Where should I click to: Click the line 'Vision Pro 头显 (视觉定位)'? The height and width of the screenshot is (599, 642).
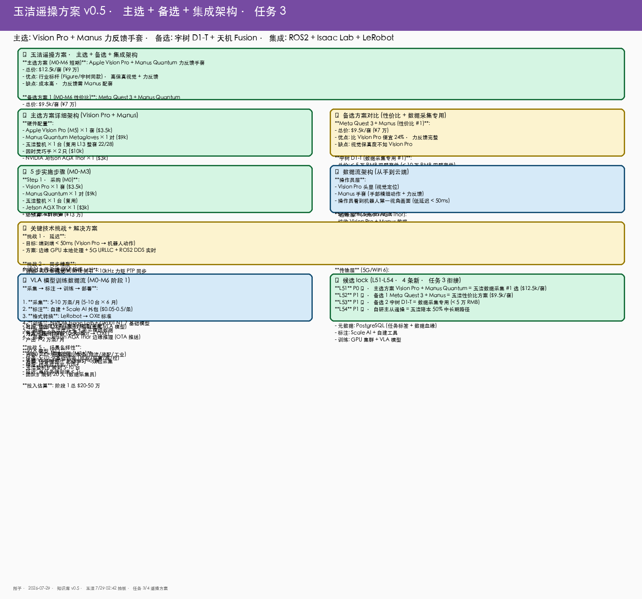click(367, 187)
